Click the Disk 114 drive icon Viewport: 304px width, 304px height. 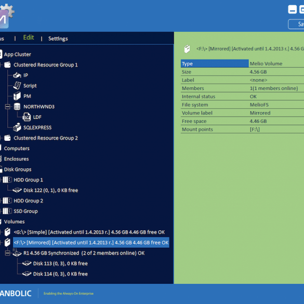pos(27,274)
